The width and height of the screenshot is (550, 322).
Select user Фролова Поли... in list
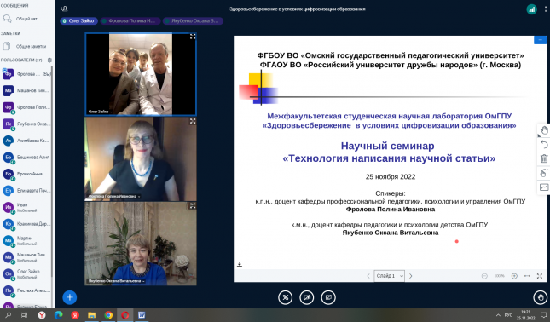[26, 107]
